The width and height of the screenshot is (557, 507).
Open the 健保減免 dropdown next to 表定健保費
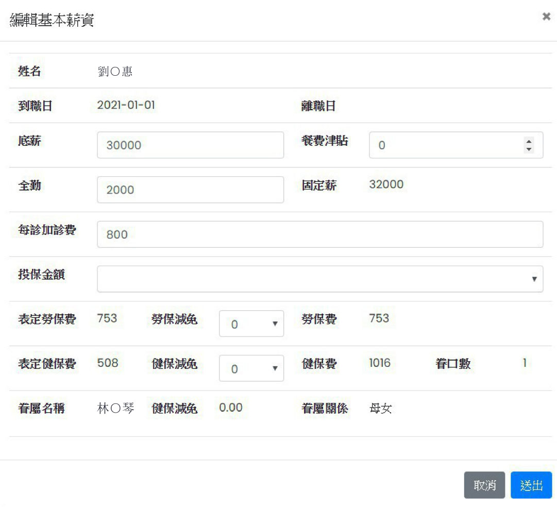pyautogui.click(x=251, y=368)
